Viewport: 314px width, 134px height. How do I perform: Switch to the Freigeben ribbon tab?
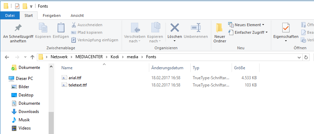(52, 16)
